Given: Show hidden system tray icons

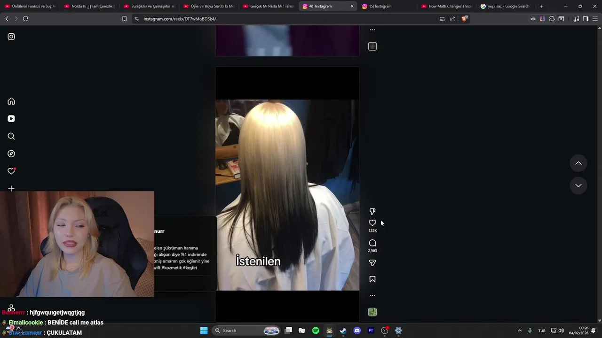Looking at the screenshot, I should tap(520, 330).
